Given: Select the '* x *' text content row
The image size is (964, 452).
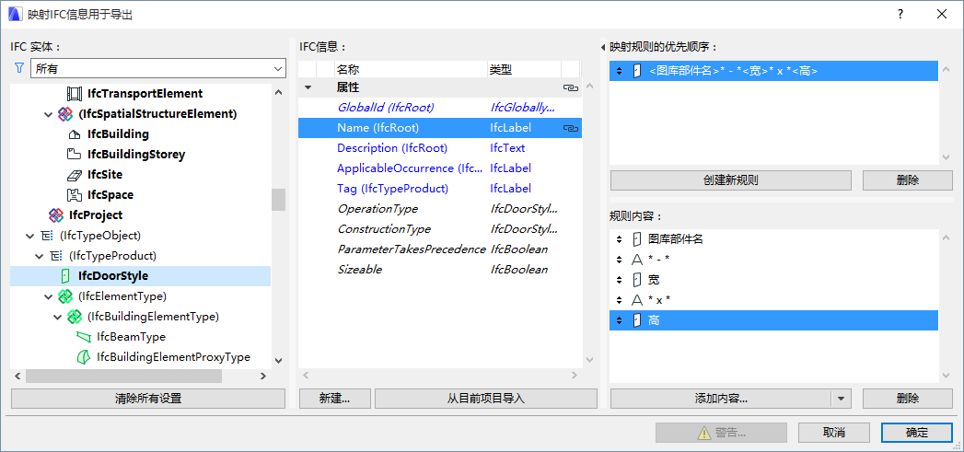Looking at the screenshot, I should 773,300.
